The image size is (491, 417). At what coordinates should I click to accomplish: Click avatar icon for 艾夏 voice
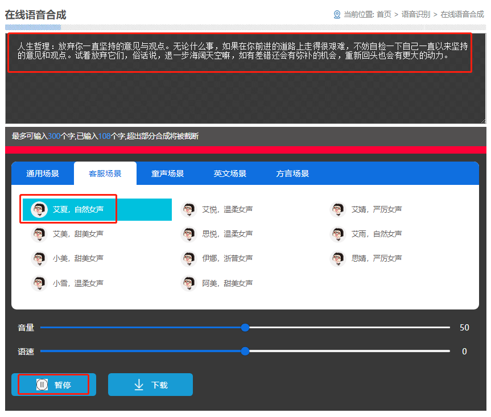[39, 209]
